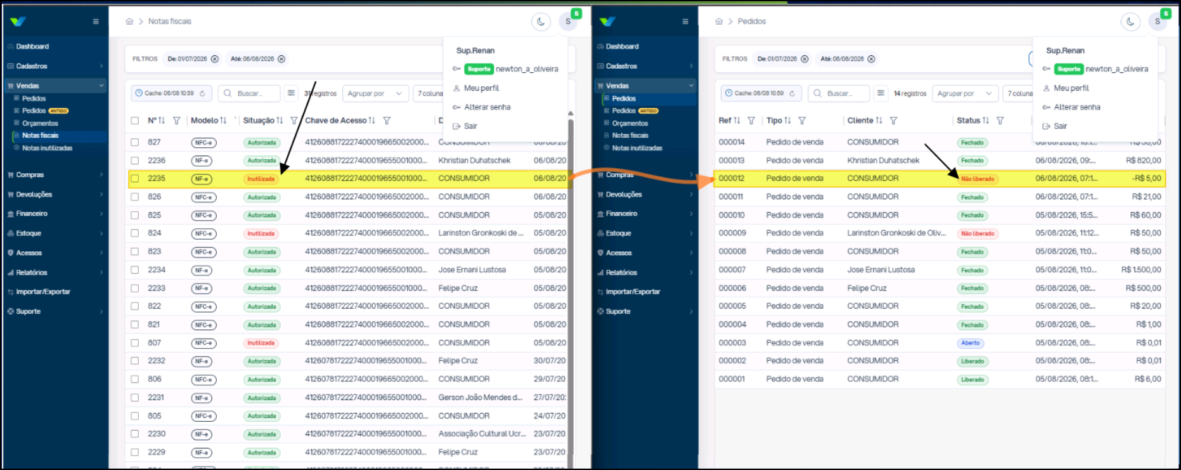Filter the Cliente column funnel icon
The width and height of the screenshot is (1181, 470).
[x=893, y=121]
